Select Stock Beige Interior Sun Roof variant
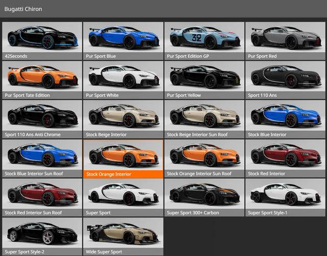Viewport: 327px width, 256px height. pyautogui.click(x=204, y=119)
